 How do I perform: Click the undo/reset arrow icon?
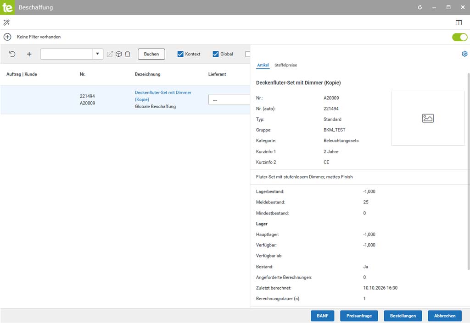tap(12, 54)
